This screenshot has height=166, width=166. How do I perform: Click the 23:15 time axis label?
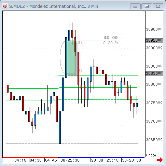pos(112,160)
